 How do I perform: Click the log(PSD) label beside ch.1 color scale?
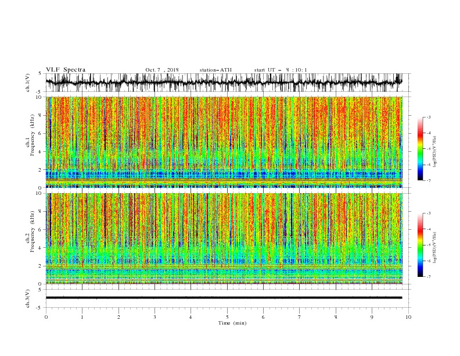(435, 152)
